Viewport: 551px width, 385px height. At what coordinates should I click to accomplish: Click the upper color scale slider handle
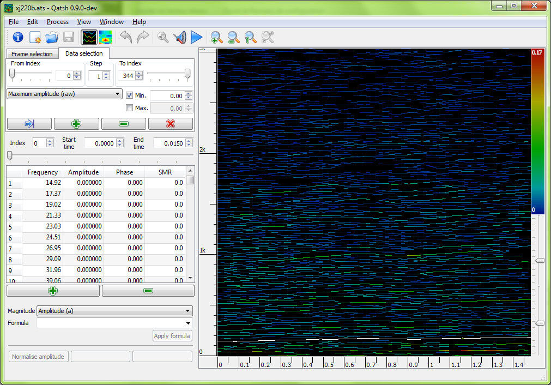point(540,261)
